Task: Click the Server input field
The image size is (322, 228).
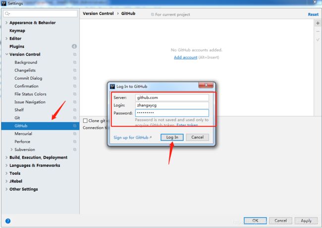Action: coord(172,97)
